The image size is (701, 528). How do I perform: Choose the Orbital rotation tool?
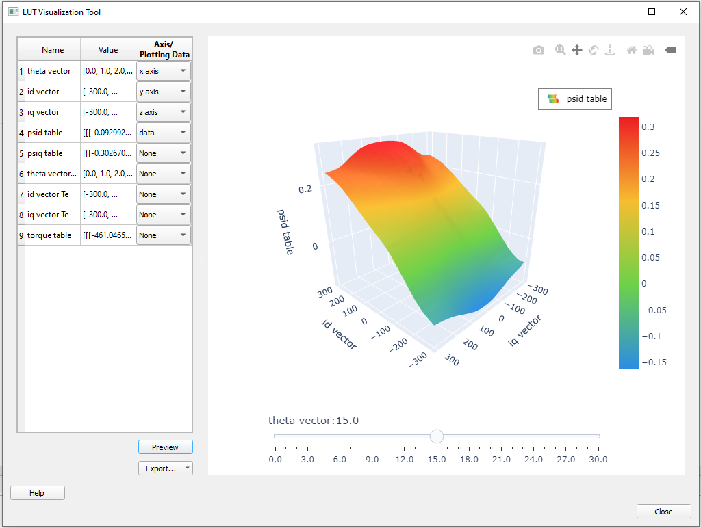(x=594, y=50)
